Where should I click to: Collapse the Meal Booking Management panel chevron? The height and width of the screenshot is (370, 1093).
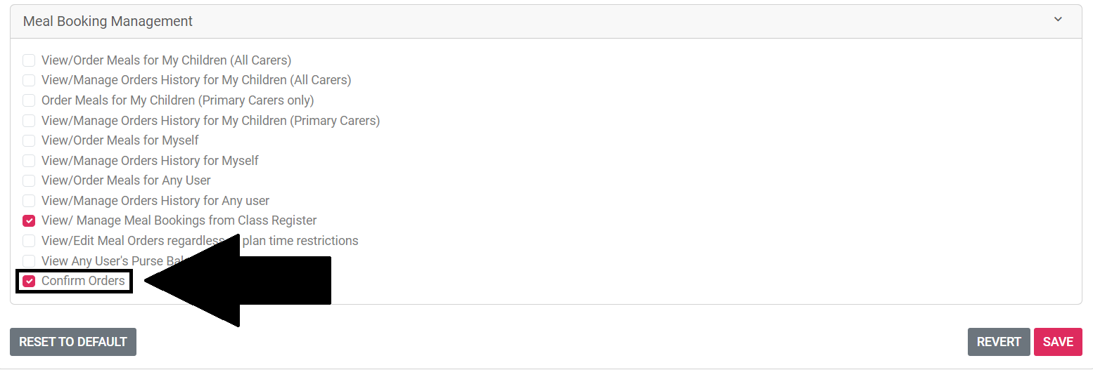tap(1058, 20)
